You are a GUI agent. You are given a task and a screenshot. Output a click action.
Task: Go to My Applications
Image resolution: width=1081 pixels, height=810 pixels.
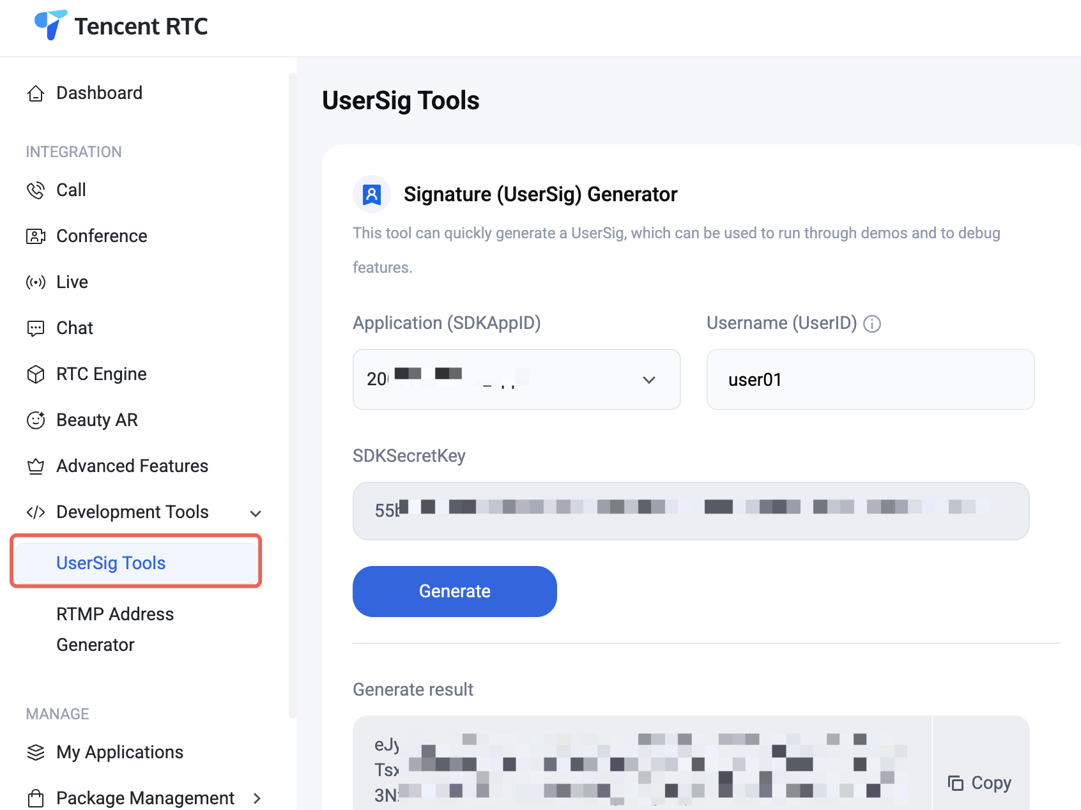pos(119,752)
